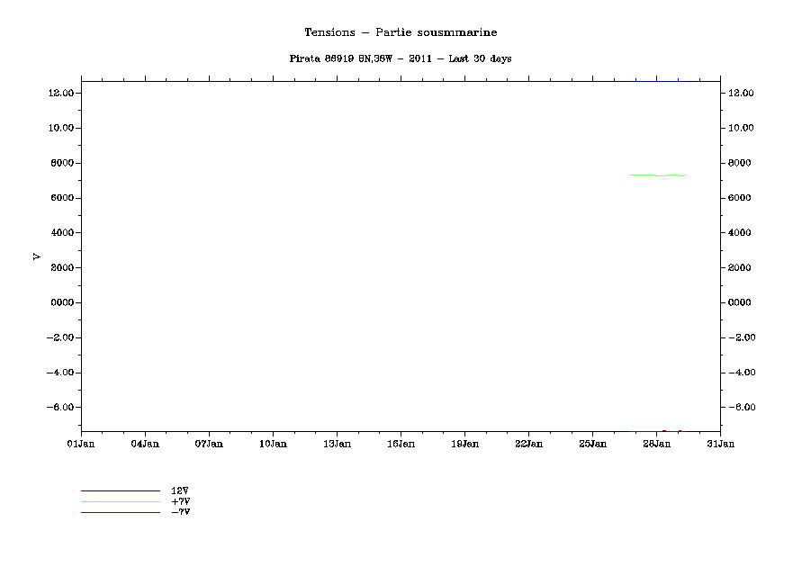Select the 12V legend entry

(x=180, y=490)
